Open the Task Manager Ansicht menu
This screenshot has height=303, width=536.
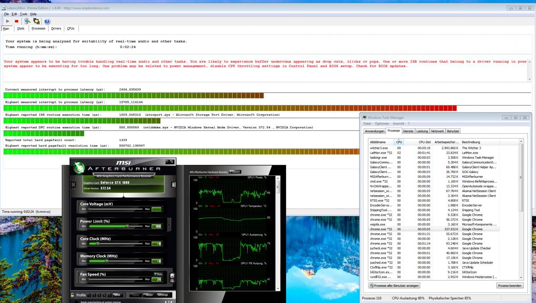[x=398, y=124]
